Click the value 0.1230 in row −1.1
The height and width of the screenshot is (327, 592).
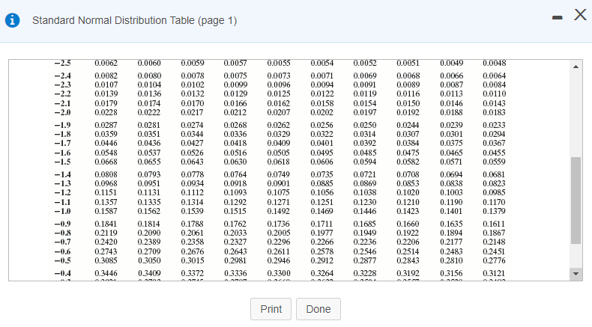tap(365, 203)
